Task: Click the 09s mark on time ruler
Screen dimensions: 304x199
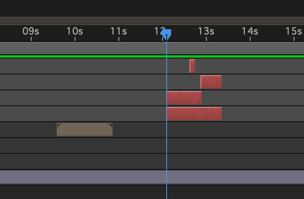Action: 31,32
